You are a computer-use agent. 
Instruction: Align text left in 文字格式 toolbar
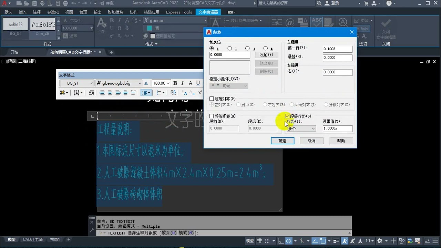[x=102, y=93]
